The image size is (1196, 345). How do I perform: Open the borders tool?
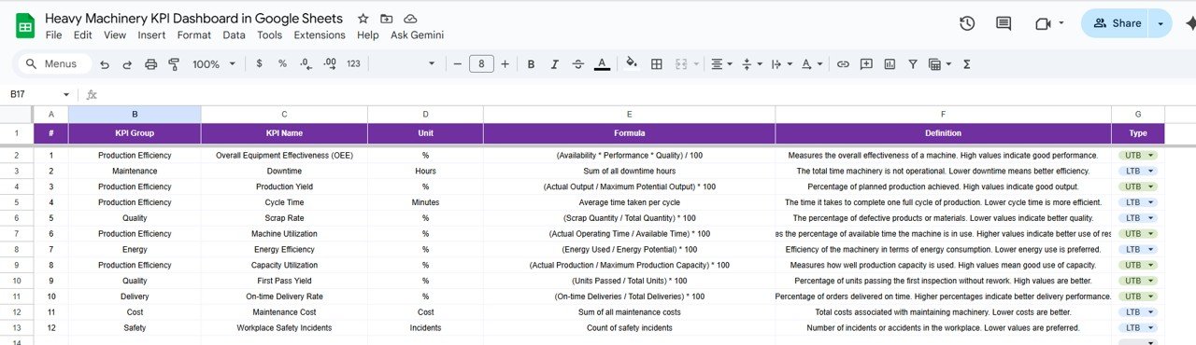[657, 64]
